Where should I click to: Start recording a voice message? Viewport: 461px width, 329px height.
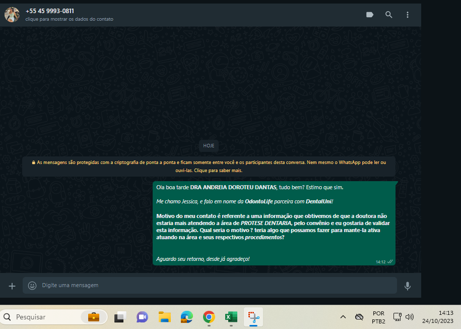[x=407, y=286]
